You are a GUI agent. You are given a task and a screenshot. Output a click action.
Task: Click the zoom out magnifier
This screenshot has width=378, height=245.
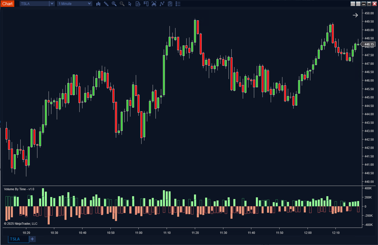[x=122, y=4]
